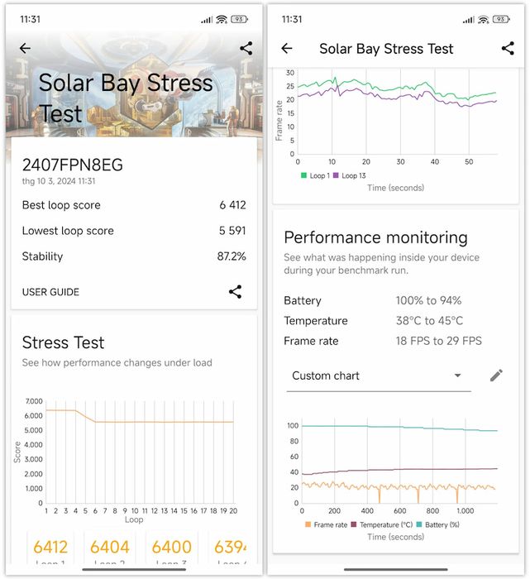Edit custom chart with pencil icon
The height and width of the screenshot is (579, 530).
point(496,376)
